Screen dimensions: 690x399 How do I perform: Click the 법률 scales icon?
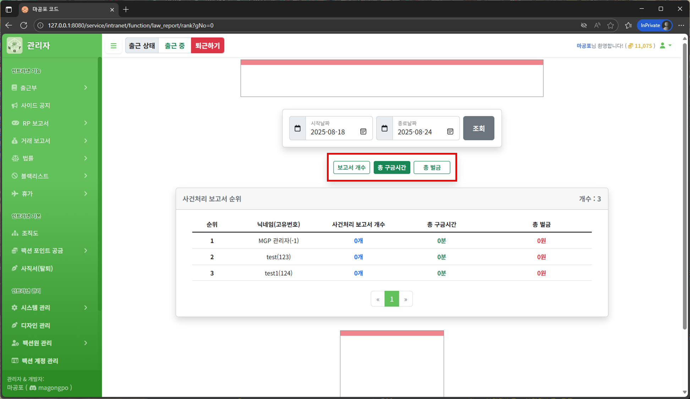[x=15, y=158]
